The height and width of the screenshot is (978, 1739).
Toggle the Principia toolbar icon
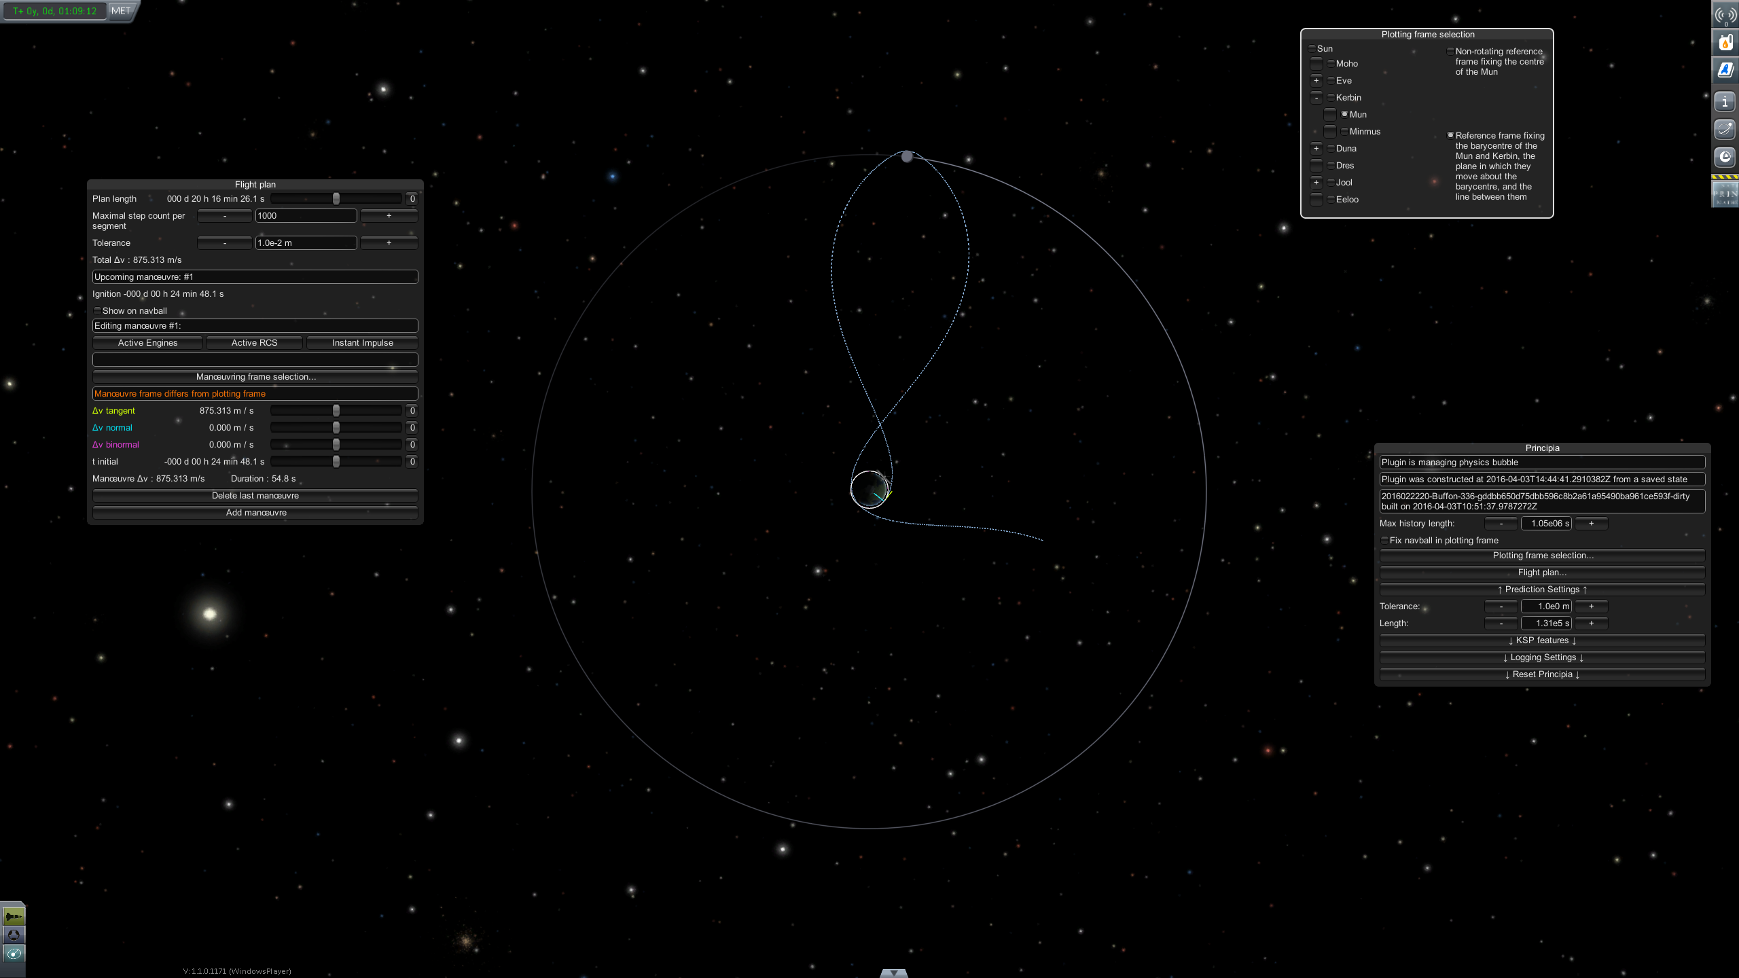point(1725,194)
